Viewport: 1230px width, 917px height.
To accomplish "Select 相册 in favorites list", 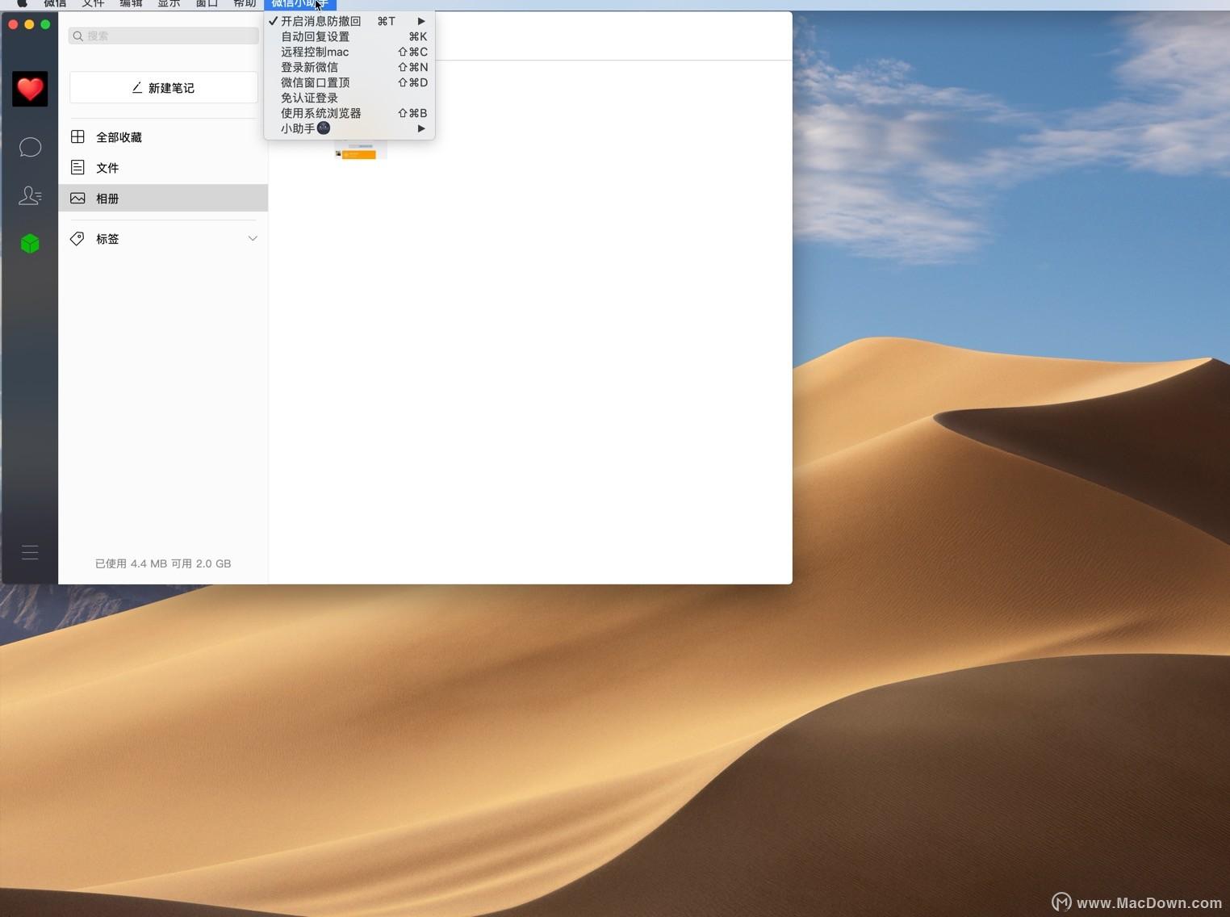I will [x=163, y=198].
